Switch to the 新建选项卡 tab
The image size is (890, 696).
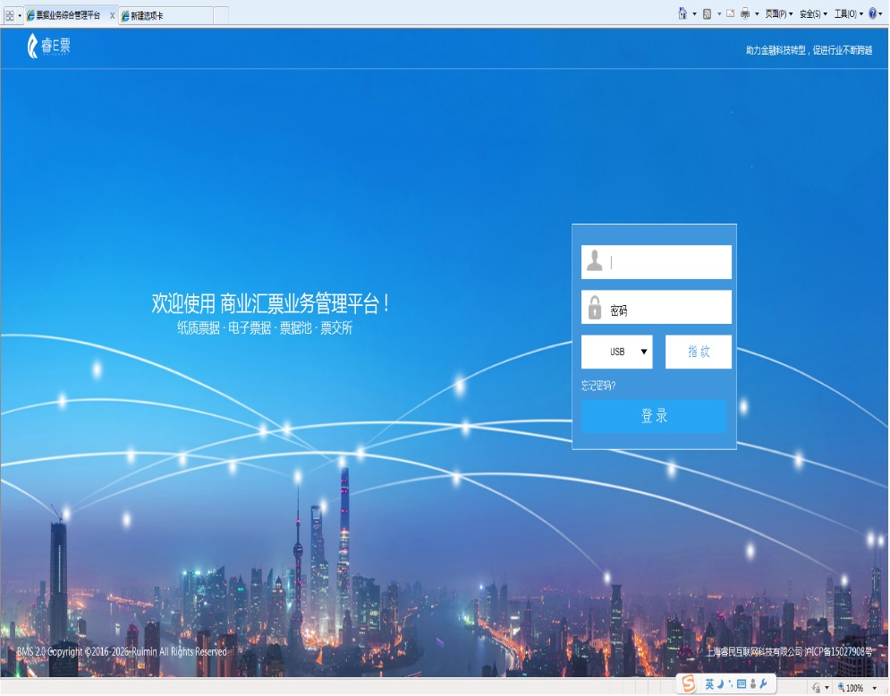pos(165,16)
